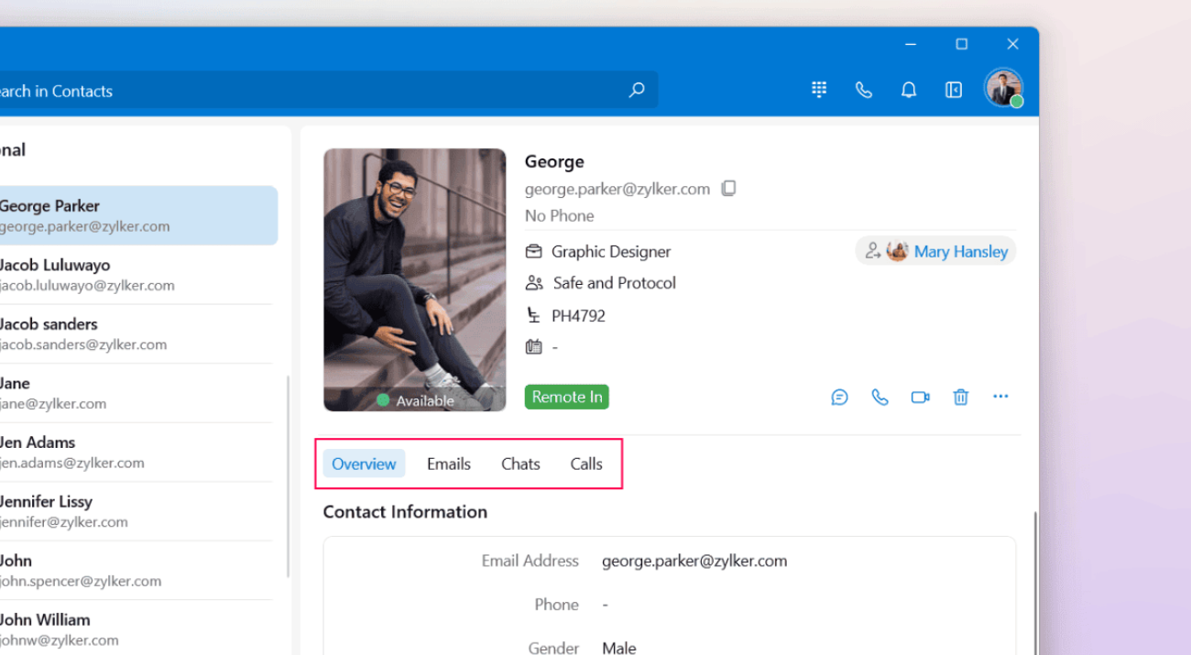Viewport: 1191px width, 655px height.
Task: Switch to the Chats tab
Action: [x=520, y=464]
